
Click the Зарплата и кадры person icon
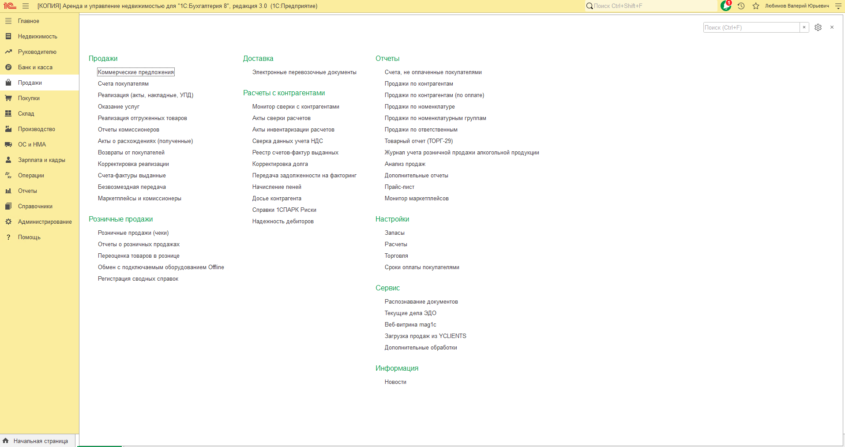(8, 160)
